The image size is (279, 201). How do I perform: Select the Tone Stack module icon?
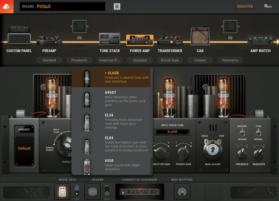click(109, 39)
